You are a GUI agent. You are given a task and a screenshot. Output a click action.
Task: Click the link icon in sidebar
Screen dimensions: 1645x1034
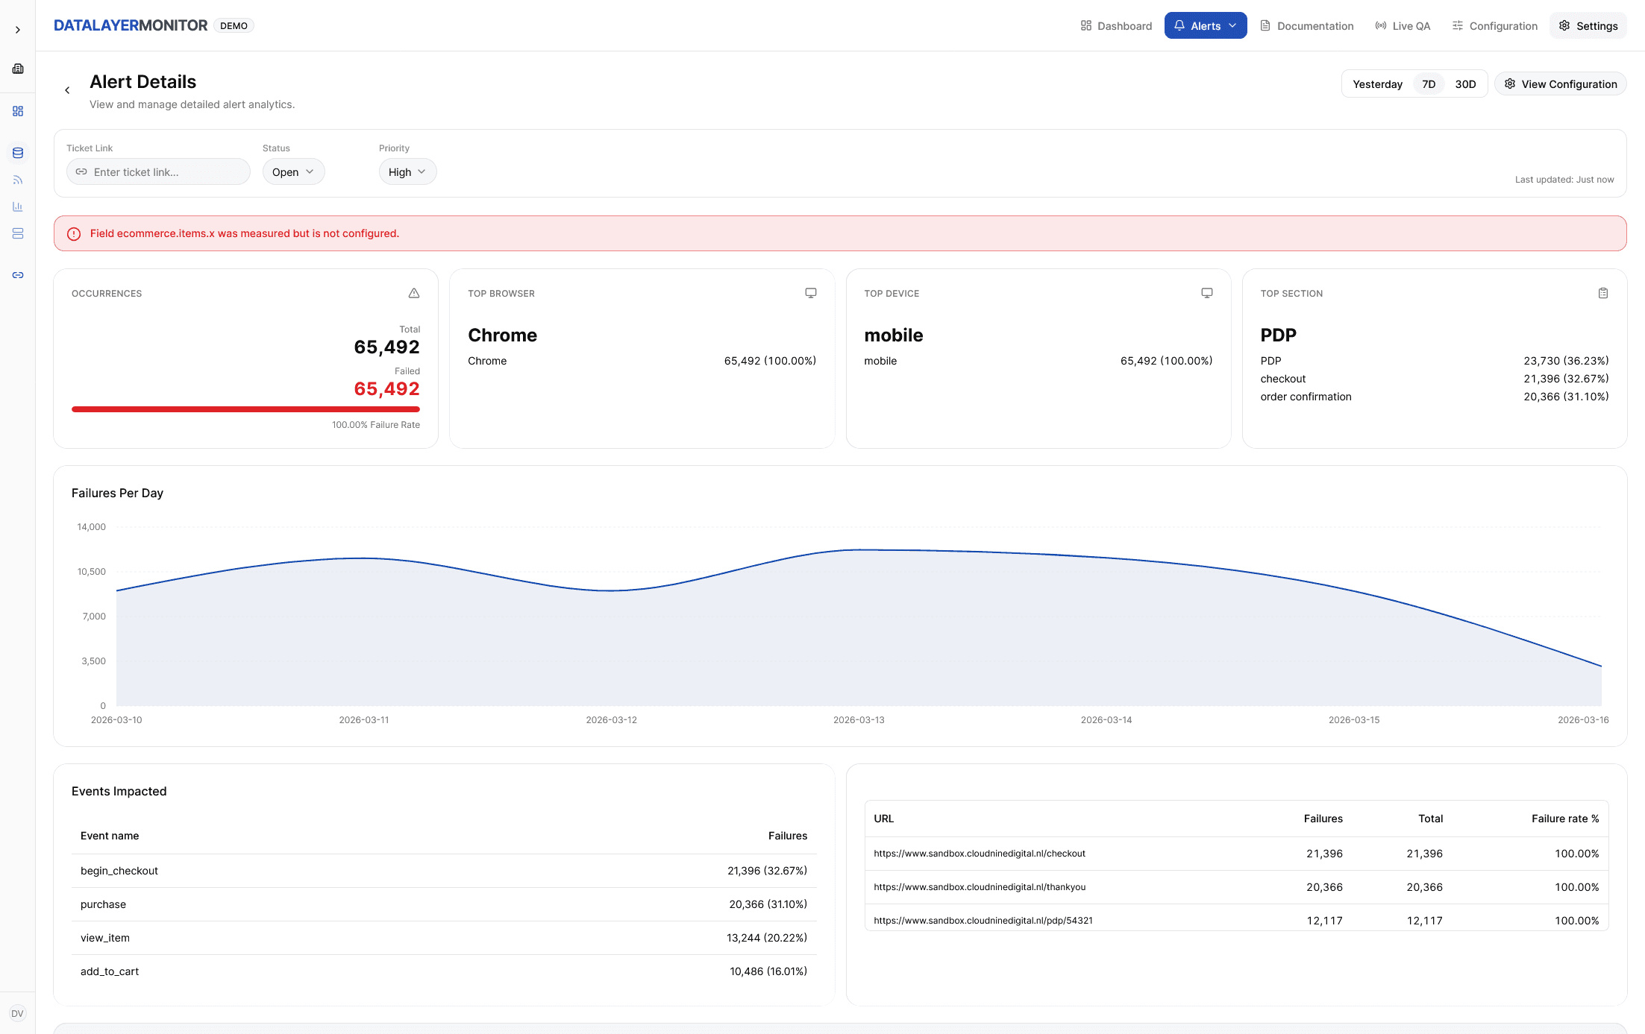pyautogui.click(x=18, y=275)
